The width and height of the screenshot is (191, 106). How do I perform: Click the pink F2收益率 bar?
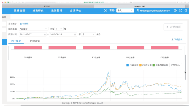[62, 48]
